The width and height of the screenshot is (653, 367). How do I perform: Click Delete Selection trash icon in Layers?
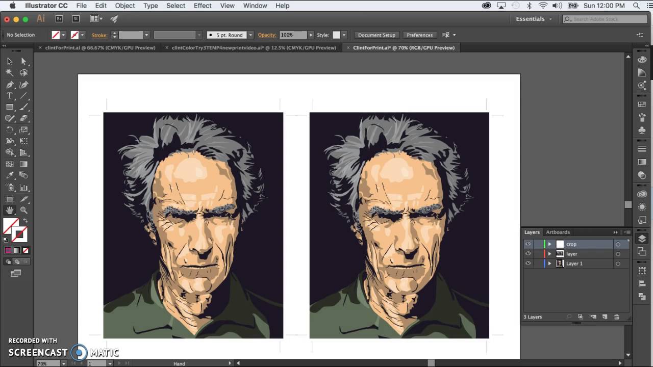click(x=616, y=317)
